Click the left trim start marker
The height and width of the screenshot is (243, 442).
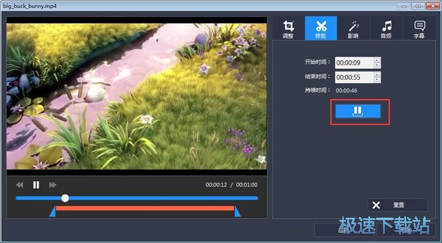[x=52, y=211]
